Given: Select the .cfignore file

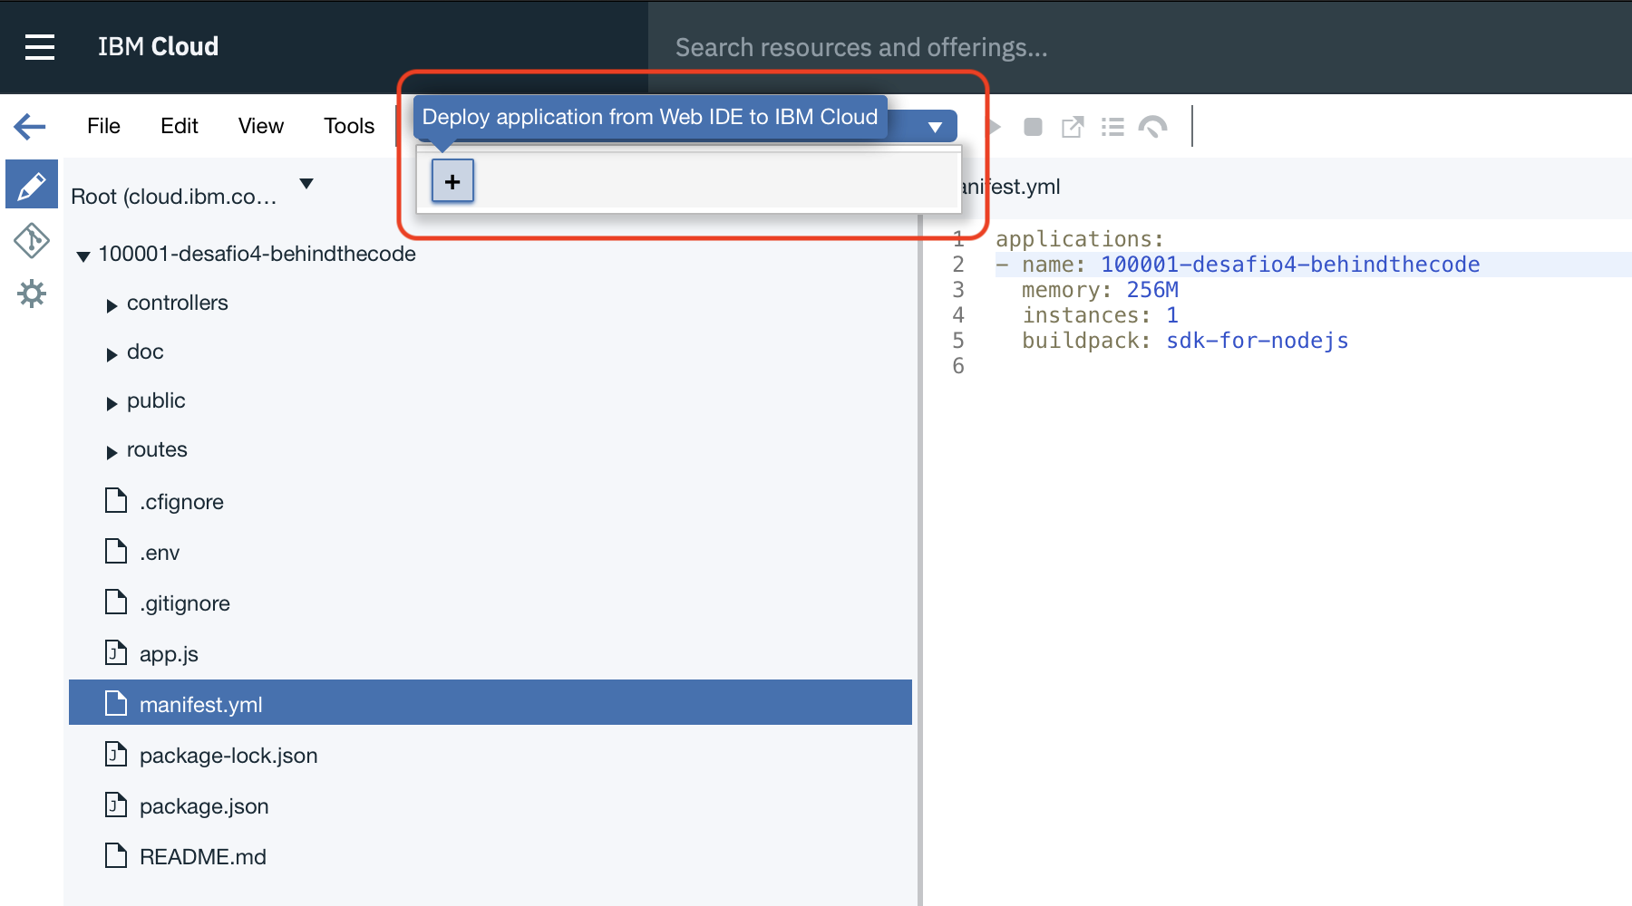Looking at the screenshot, I should point(181,502).
